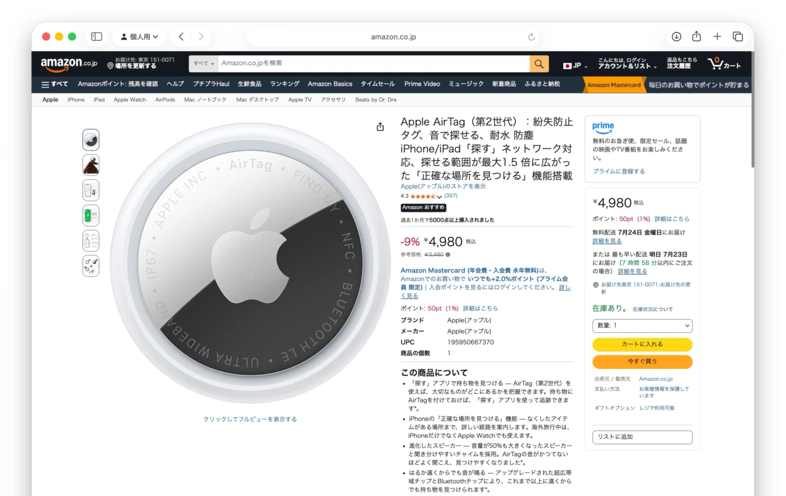Viewport: 786px width, 496px height.
Task: Select the Apple TV subnav tab
Action: click(x=300, y=99)
